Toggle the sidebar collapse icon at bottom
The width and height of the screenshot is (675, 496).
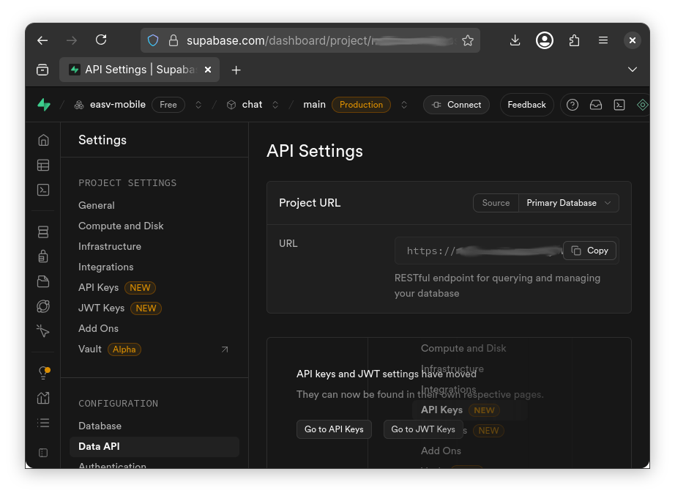pos(43,453)
